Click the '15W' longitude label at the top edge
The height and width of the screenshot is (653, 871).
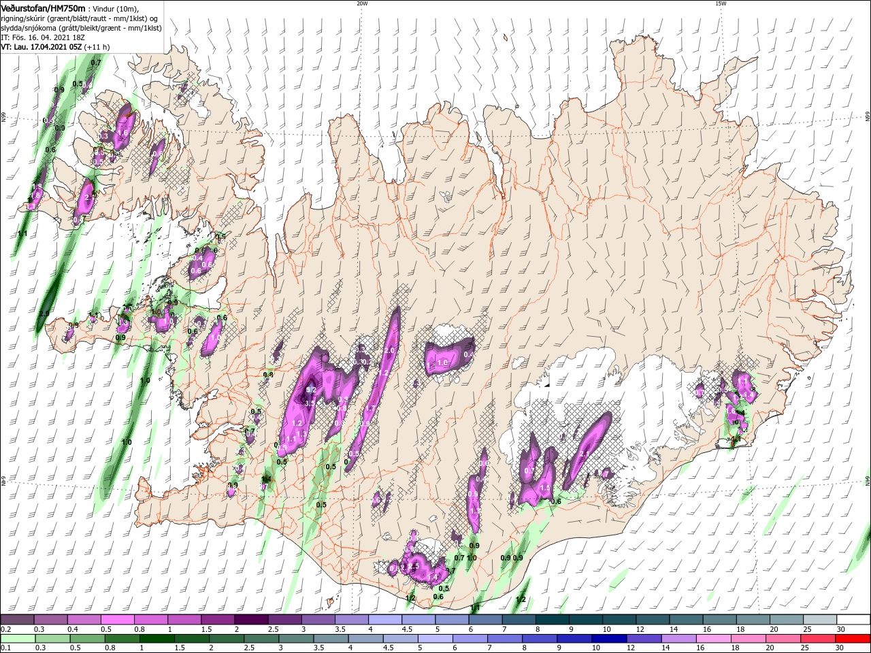pos(721,3)
